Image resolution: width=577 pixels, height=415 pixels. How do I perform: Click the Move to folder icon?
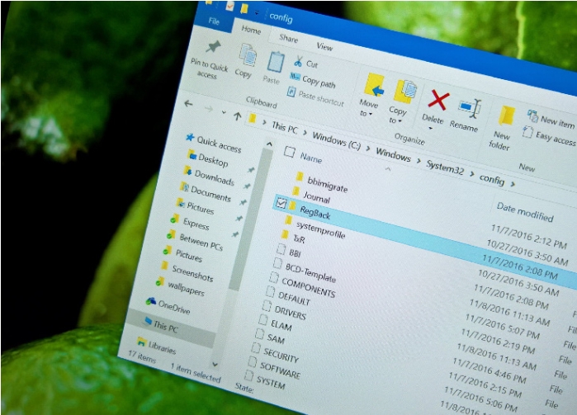(374, 85)
